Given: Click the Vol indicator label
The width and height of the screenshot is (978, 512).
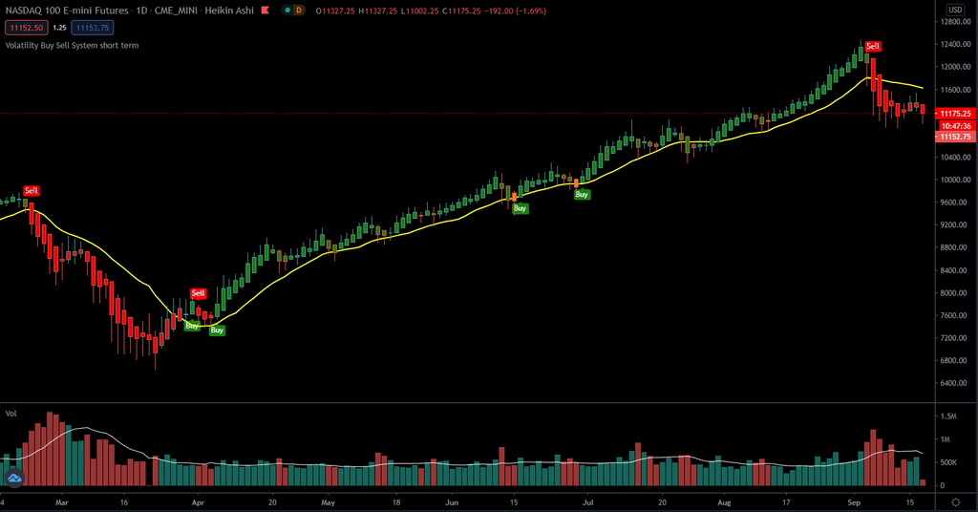Looking at the screenshot, I should pyautogui.click(x=11, y=414).
